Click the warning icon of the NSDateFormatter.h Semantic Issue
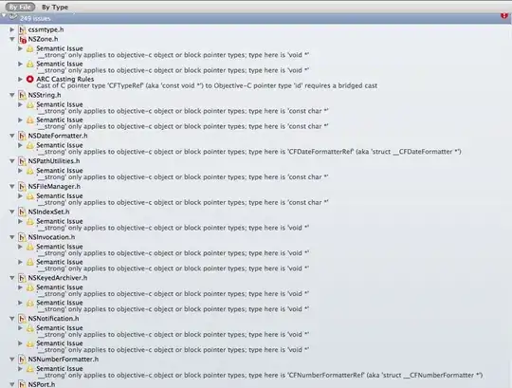The height and width of the screenshot is (388, 512). click(x=30, y=145)
